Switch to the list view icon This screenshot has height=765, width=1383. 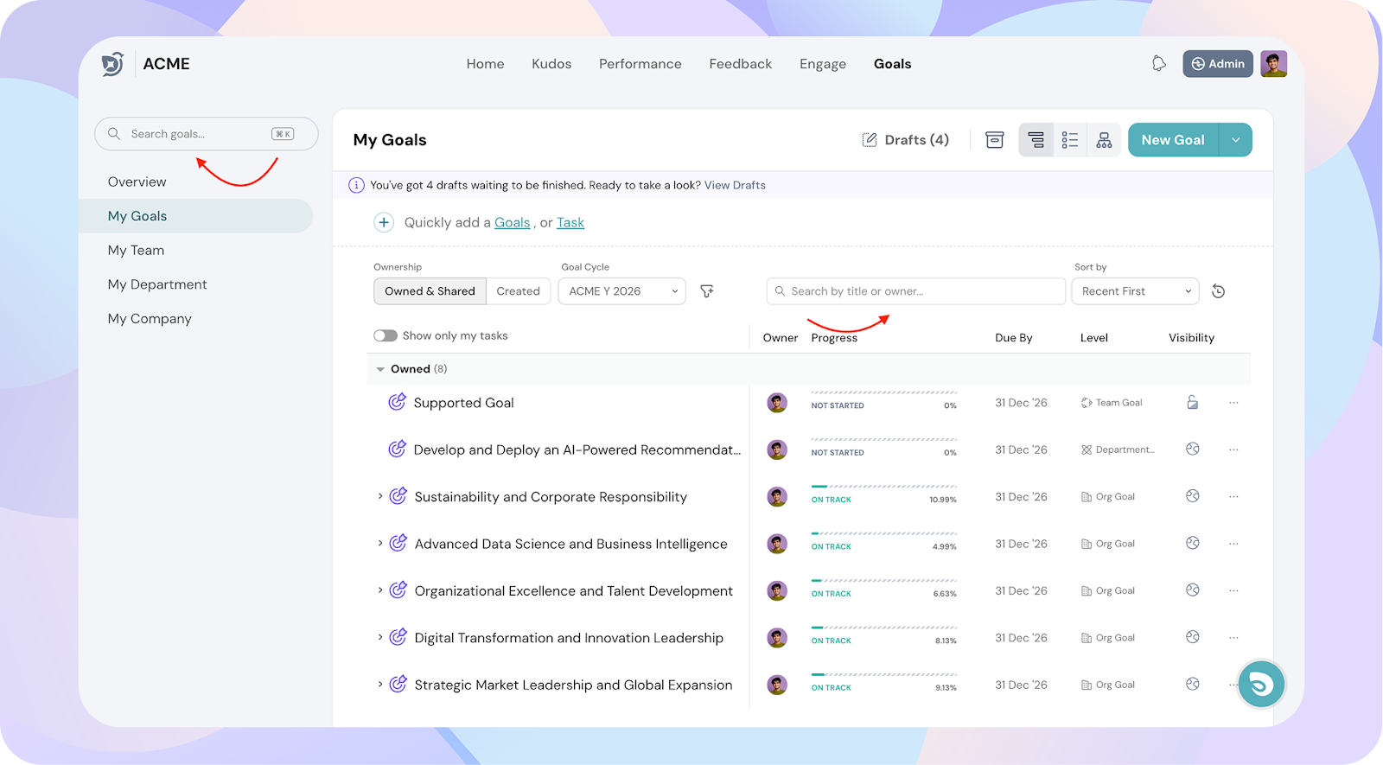[1070, 140]
